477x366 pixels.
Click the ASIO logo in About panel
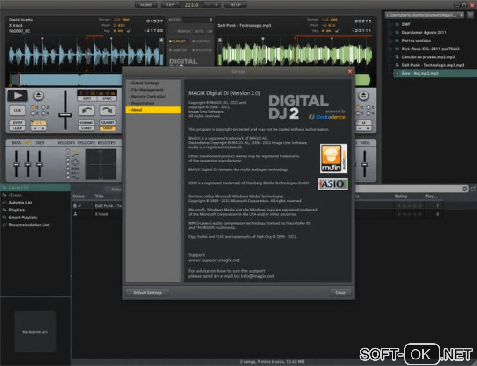pyautogui.click(x=333, y=184)
